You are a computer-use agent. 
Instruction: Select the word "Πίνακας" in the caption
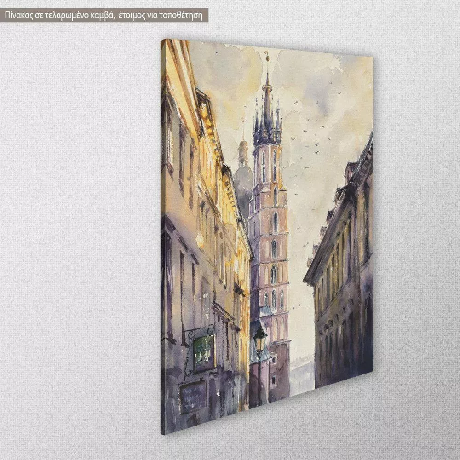tap(18, 15)
